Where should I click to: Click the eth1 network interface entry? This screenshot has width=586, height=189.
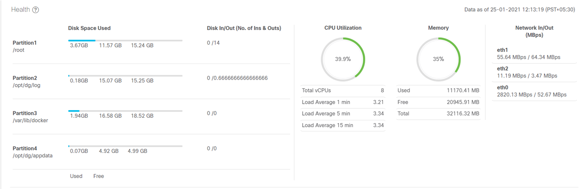point(534,54)
